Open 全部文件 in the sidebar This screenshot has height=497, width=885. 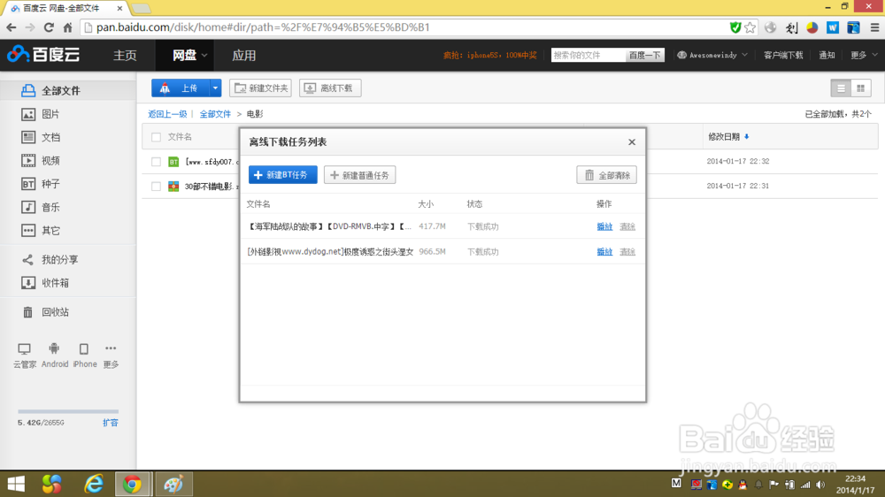click(x=61, y=90)
